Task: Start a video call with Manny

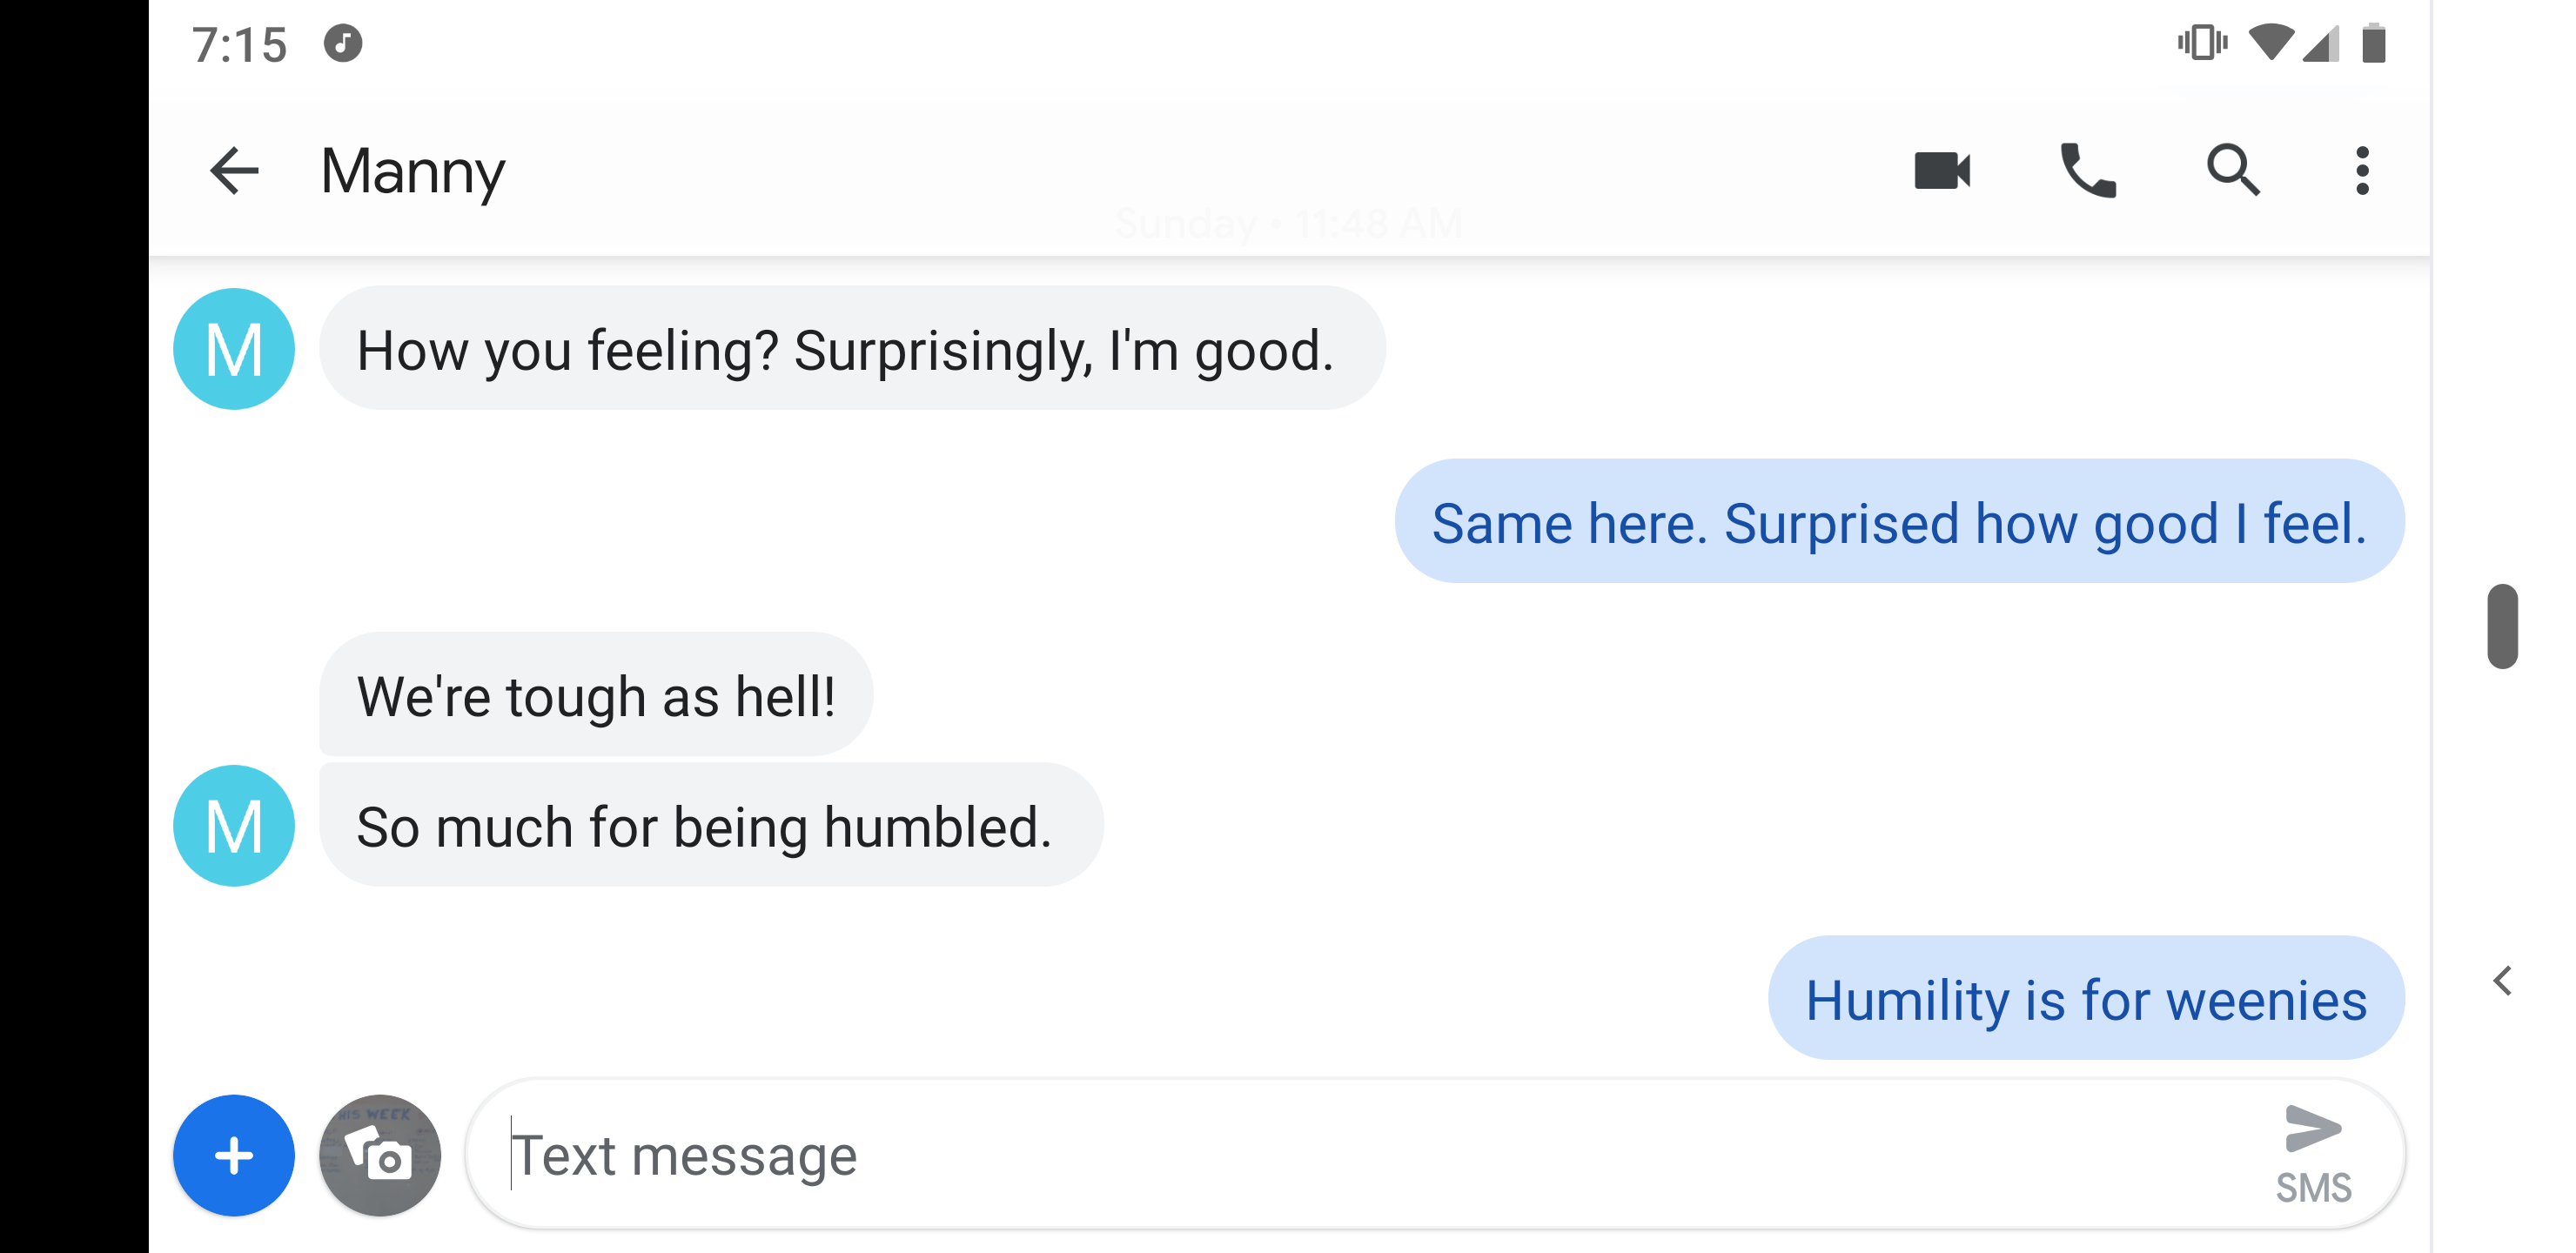Action: click(x=1942, y=171)
